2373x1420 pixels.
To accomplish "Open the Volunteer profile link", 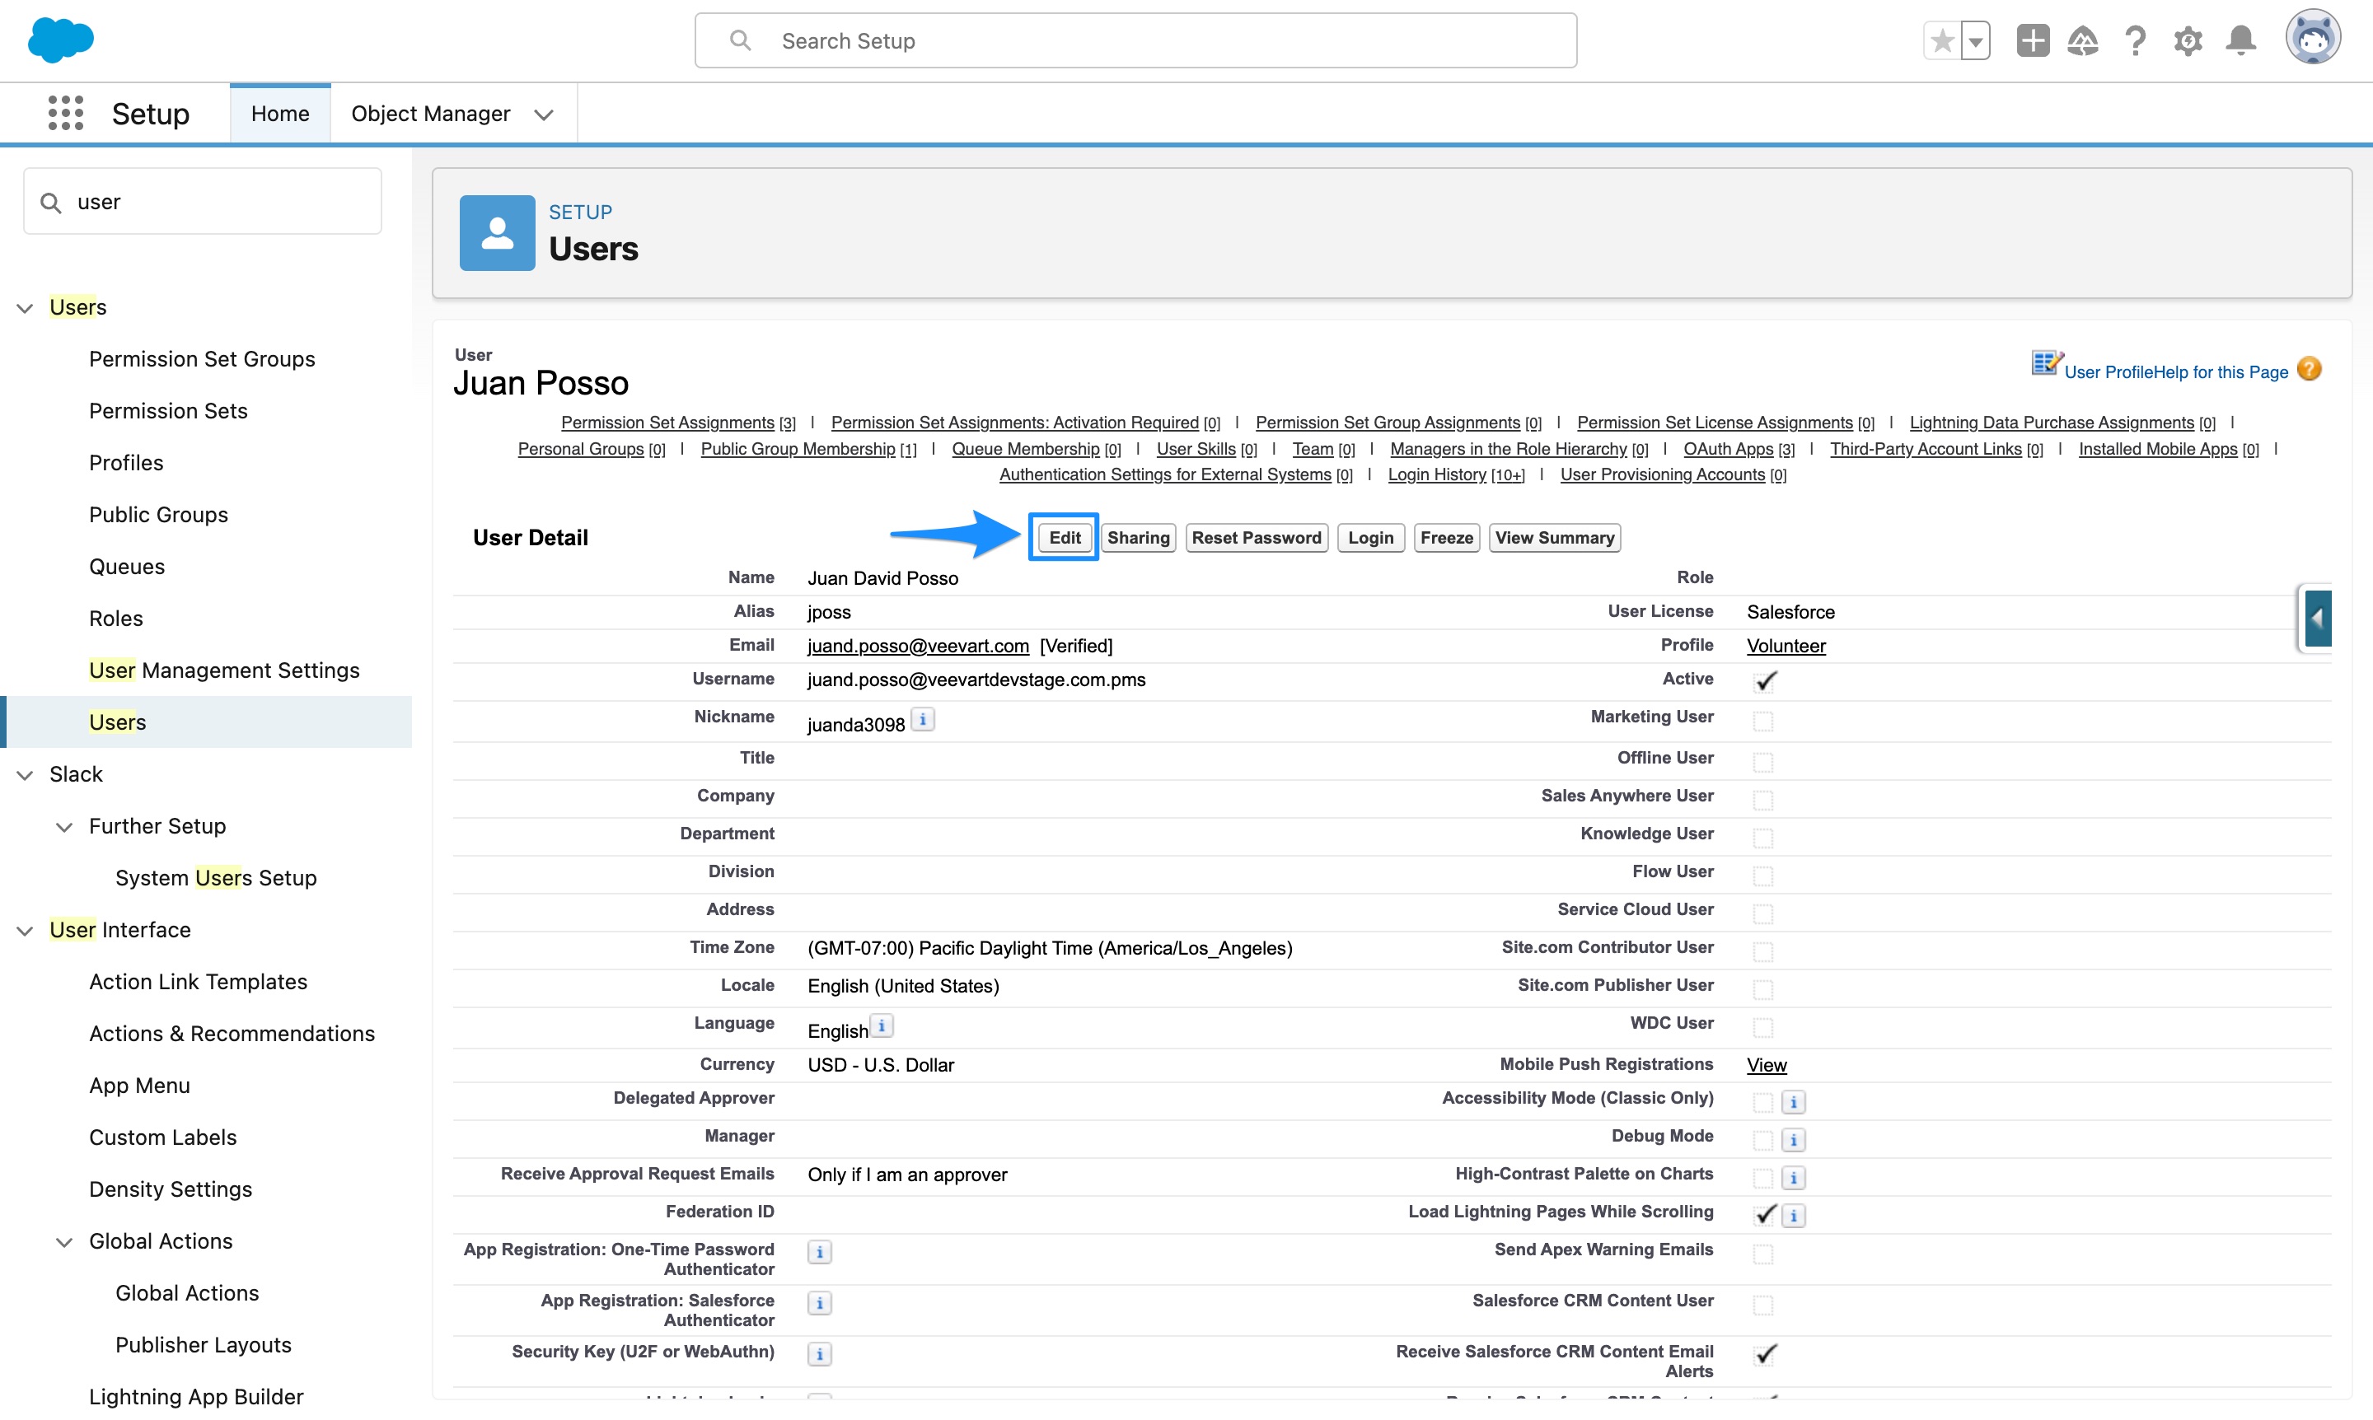I will click(x=1785, y=646).
